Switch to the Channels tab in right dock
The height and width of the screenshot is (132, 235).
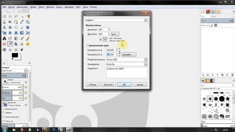(208, 11)
